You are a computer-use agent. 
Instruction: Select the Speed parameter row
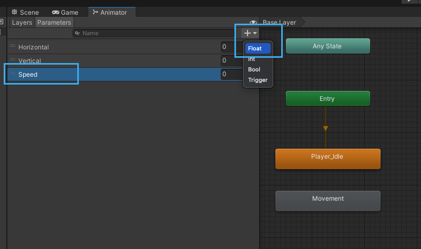(x=105, y=75)
